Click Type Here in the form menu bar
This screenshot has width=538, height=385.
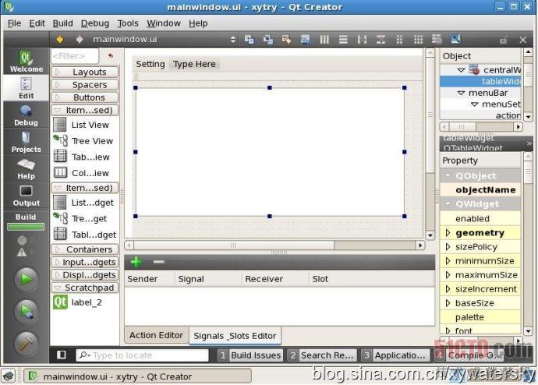pos(195,64)
